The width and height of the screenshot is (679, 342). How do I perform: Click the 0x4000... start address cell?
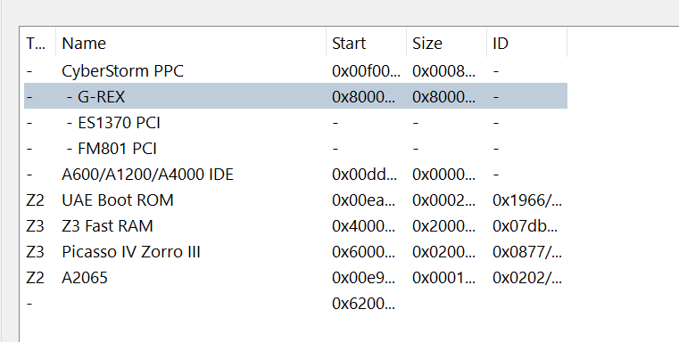363,226
